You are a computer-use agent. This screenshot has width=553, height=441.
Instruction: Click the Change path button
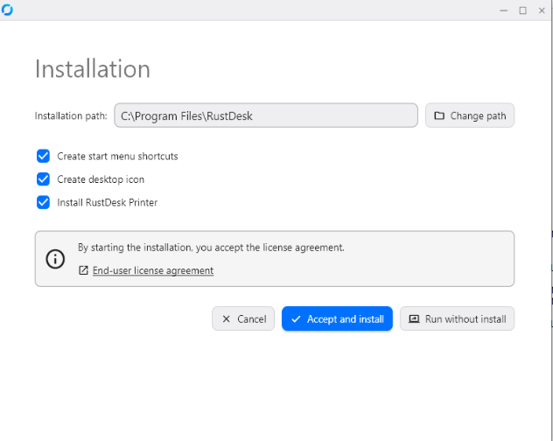pos(470,115)
